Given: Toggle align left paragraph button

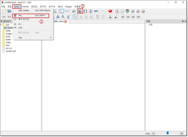Looking at the screenshot, I should point(75,17).
